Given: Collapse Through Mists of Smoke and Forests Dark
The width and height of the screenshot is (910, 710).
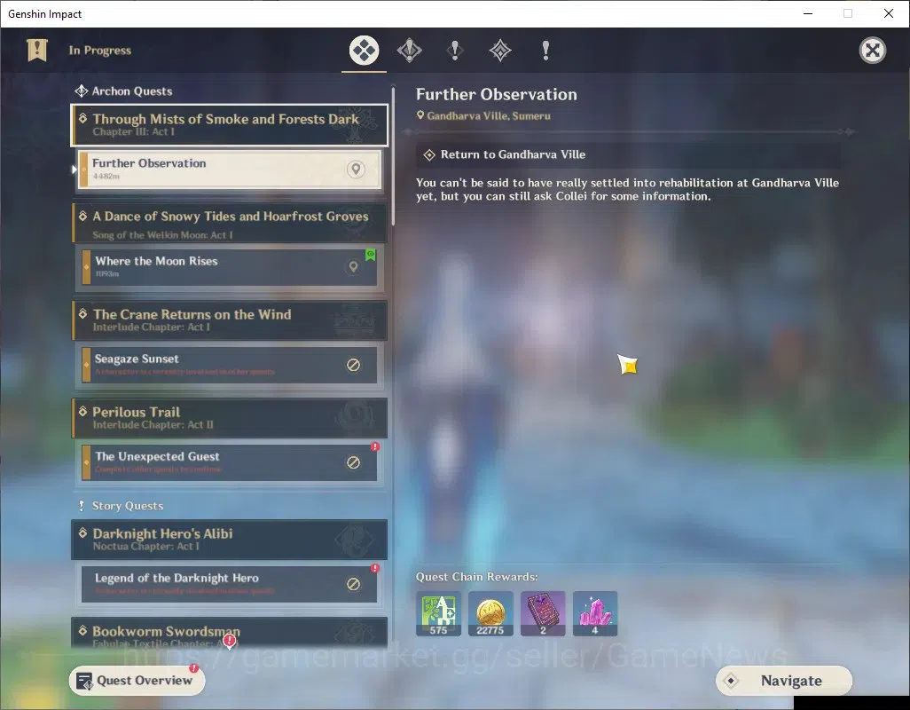Looking at the screenshot, I should click(229, 125).
